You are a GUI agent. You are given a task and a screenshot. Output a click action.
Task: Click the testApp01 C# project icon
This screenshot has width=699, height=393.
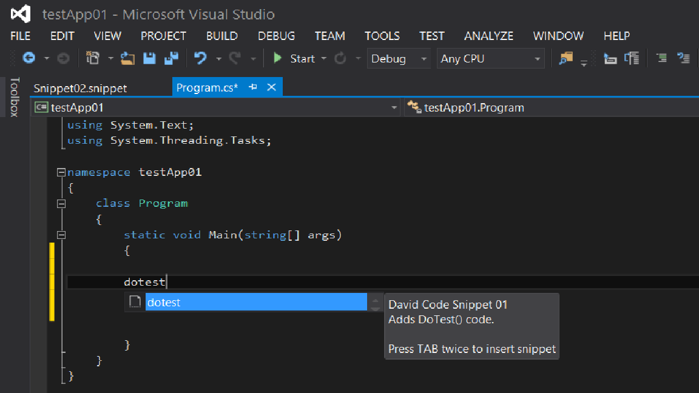[41, 107]
